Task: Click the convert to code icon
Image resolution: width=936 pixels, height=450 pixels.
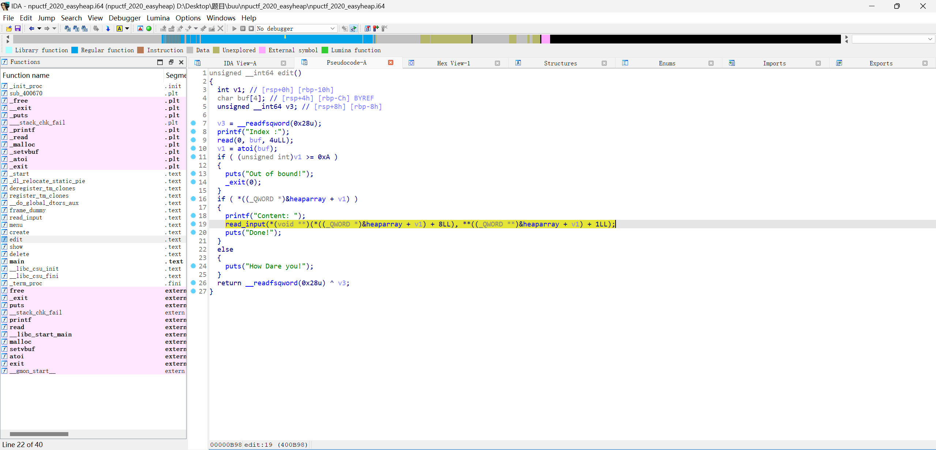Action: (163, 28)
